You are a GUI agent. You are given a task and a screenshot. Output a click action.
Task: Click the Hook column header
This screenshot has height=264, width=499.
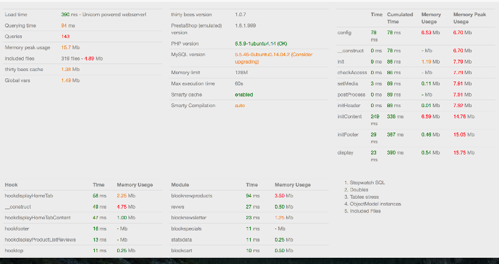pyautogui.click(x=11, y=185)
